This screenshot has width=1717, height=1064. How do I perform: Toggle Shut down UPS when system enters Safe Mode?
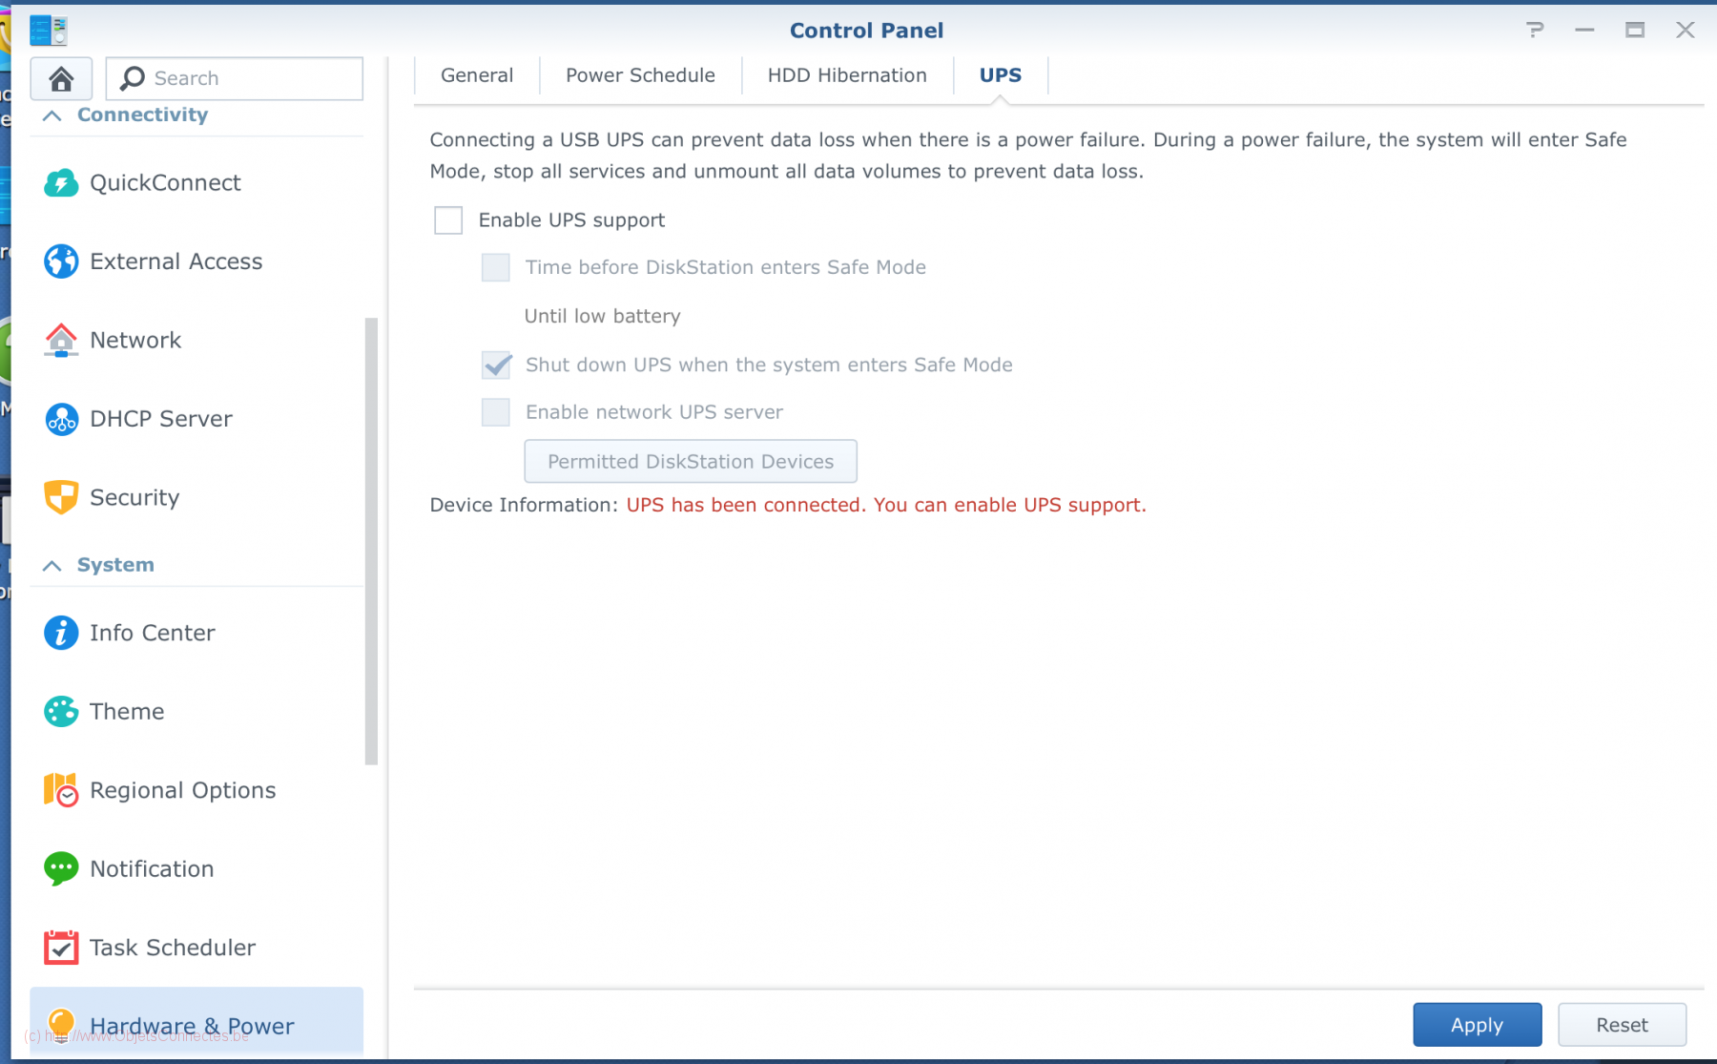click(x=496, y=365)
